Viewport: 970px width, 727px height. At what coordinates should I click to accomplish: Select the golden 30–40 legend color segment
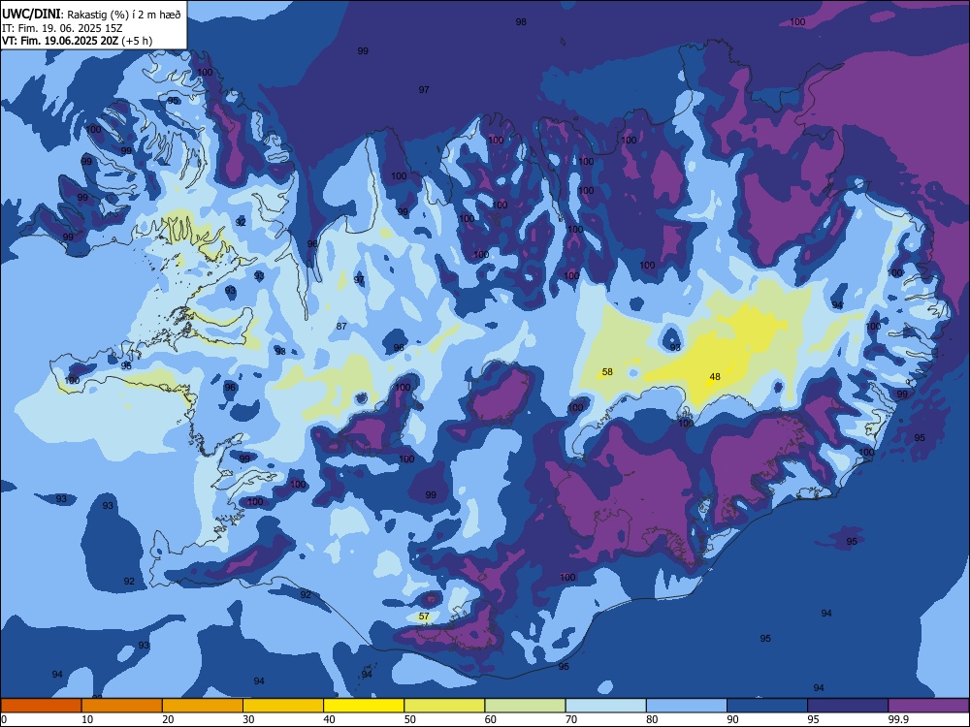(283, 706)
